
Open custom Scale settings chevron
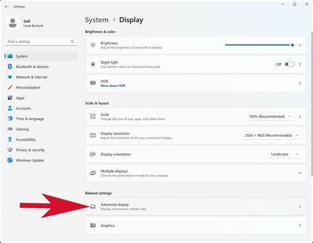tap(300, 116)
